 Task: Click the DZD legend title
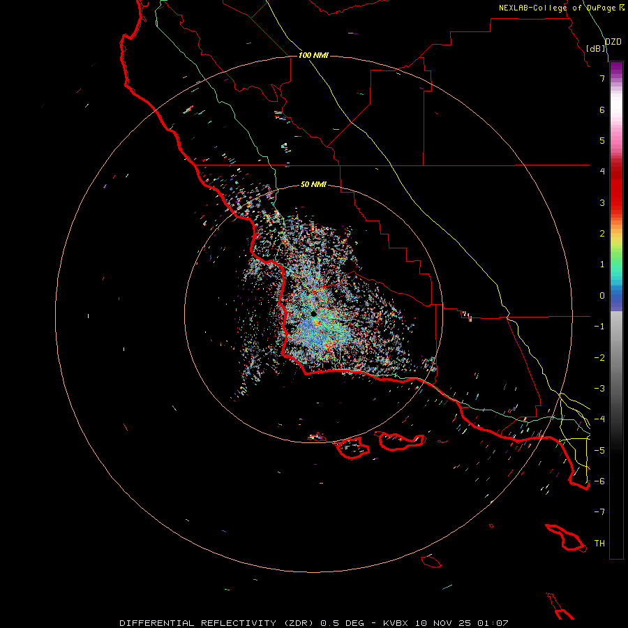(613, 42)
